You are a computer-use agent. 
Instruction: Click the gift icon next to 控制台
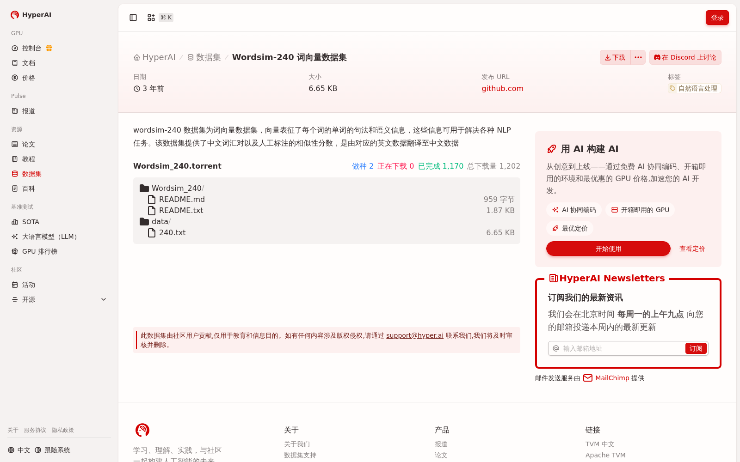[x=49, y=48]
